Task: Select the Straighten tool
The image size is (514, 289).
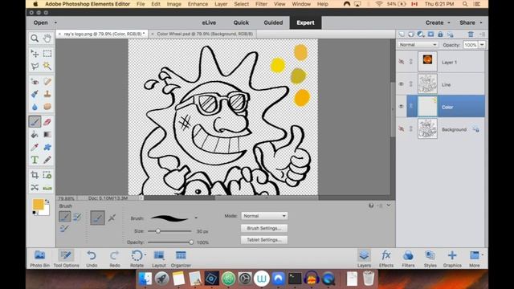Action: (47, 187)
